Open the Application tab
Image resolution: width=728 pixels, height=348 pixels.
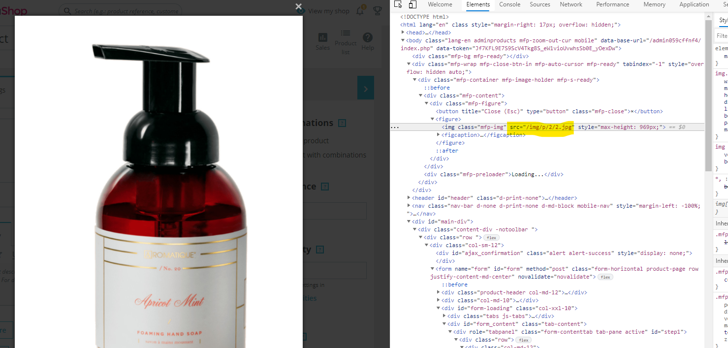click(694, 4)
